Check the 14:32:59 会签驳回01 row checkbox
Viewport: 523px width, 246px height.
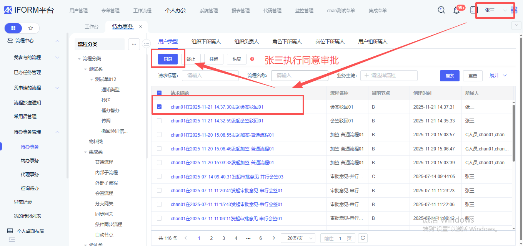[159, 121]
